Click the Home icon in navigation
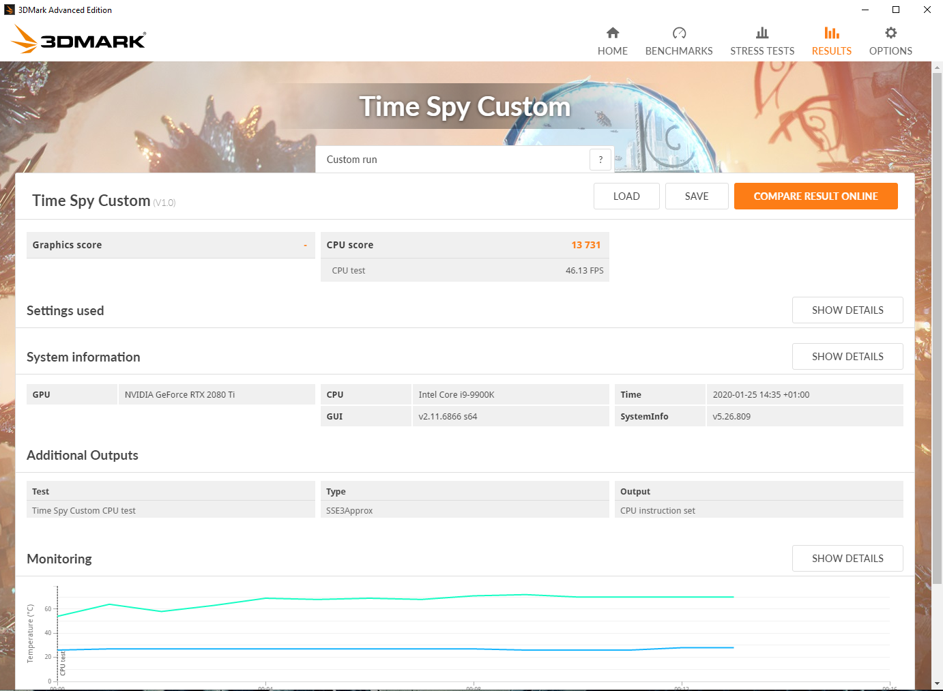The width and height of the screenshot is (943, 691). [613, 33]
